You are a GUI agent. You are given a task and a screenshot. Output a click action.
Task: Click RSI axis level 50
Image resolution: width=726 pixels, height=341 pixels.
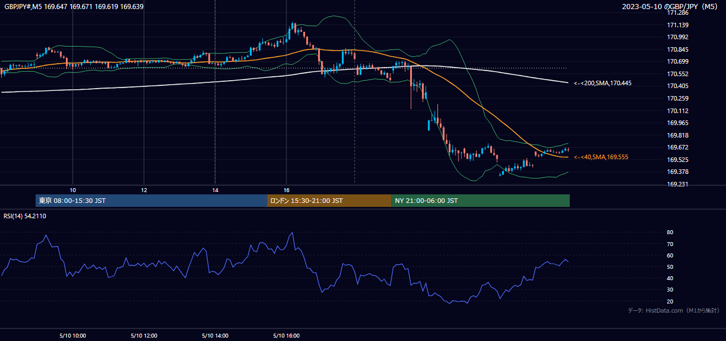(x=670, y=267)
